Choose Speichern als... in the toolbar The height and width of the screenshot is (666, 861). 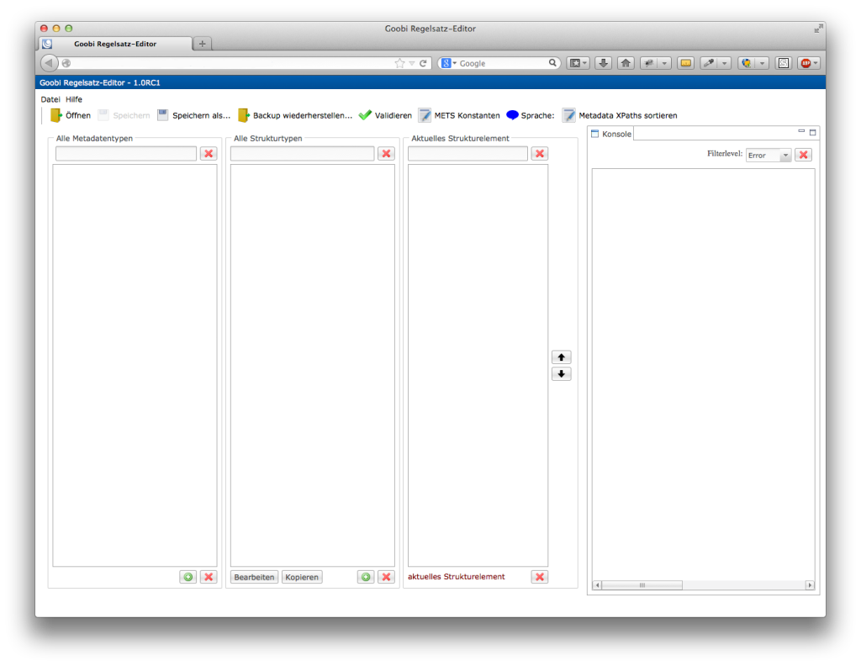[194, 115]
